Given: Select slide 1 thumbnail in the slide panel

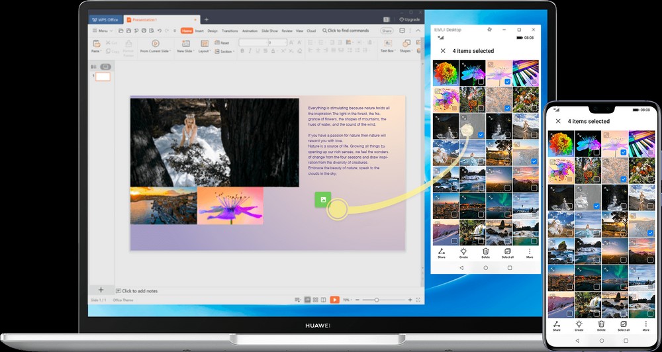Looking at the screenshot, I should [x=103, y=77].
